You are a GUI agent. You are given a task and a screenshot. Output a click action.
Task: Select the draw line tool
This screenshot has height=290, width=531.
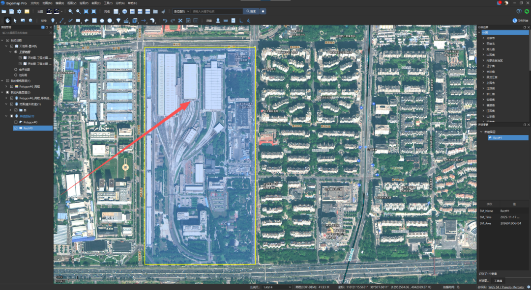(61, 21)
